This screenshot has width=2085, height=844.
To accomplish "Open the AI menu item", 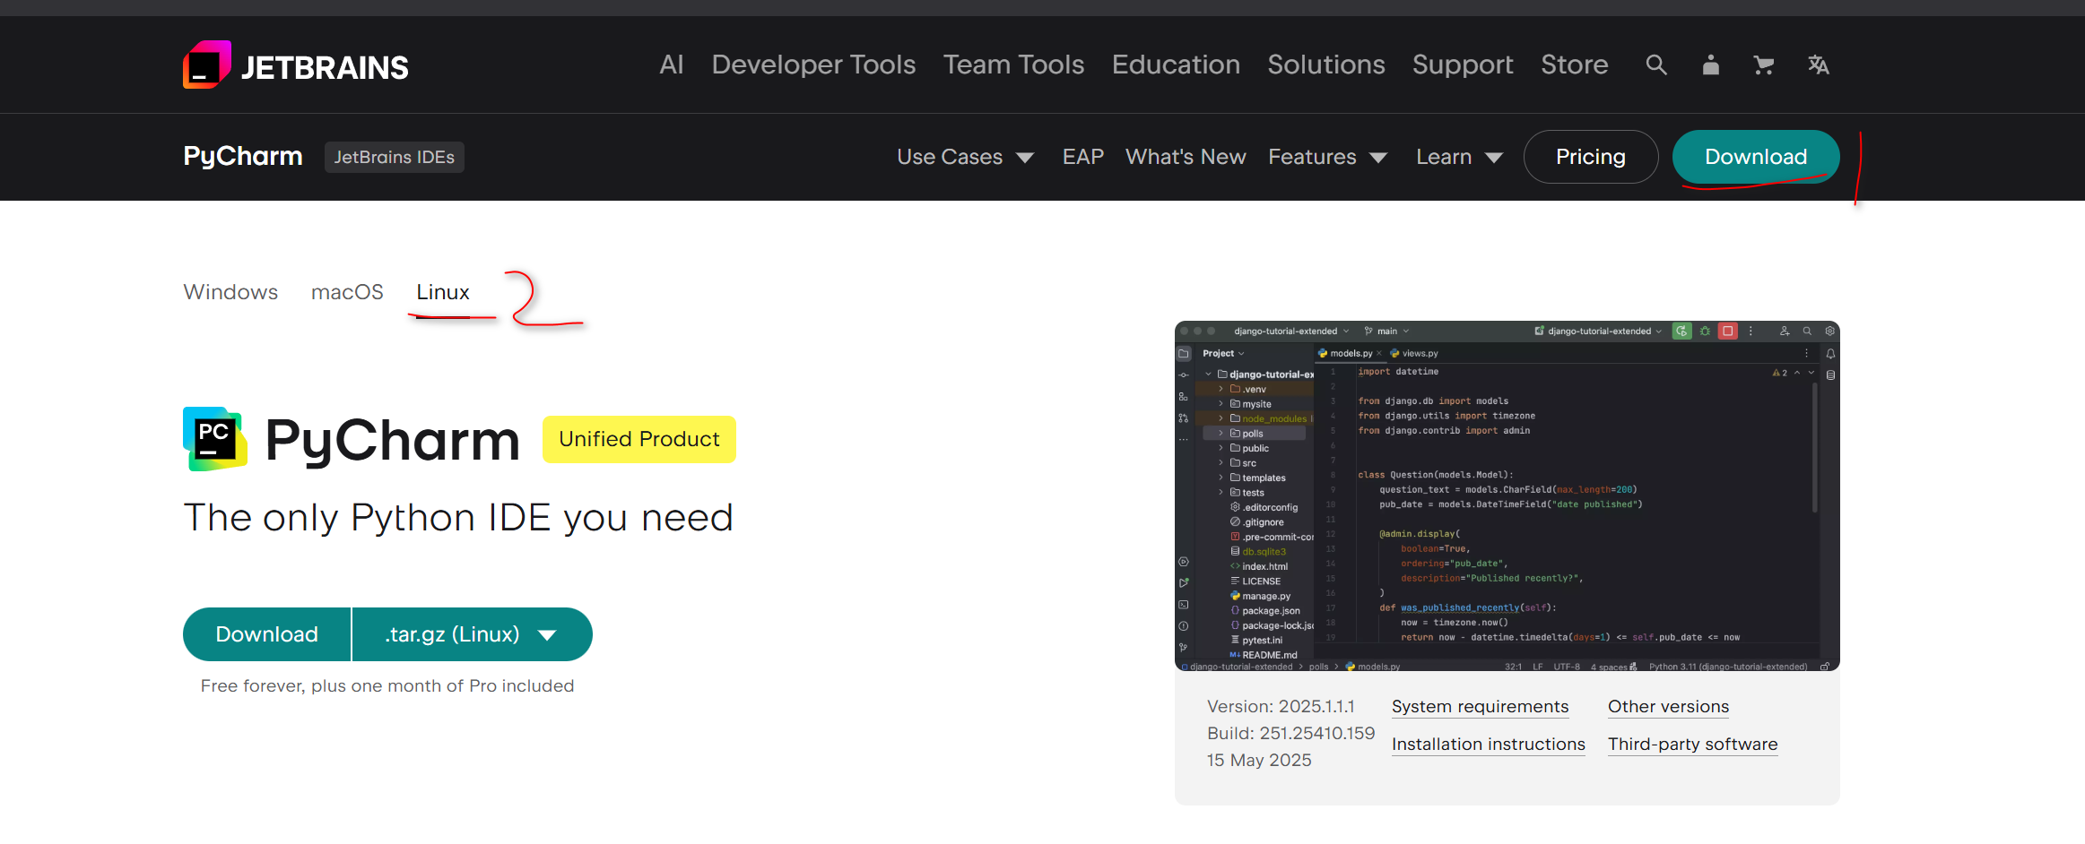I will 671,65.
